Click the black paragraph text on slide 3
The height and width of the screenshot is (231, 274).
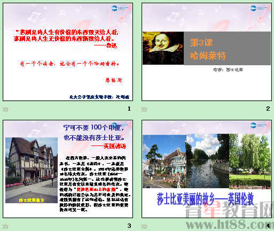(x=95, y=184)
